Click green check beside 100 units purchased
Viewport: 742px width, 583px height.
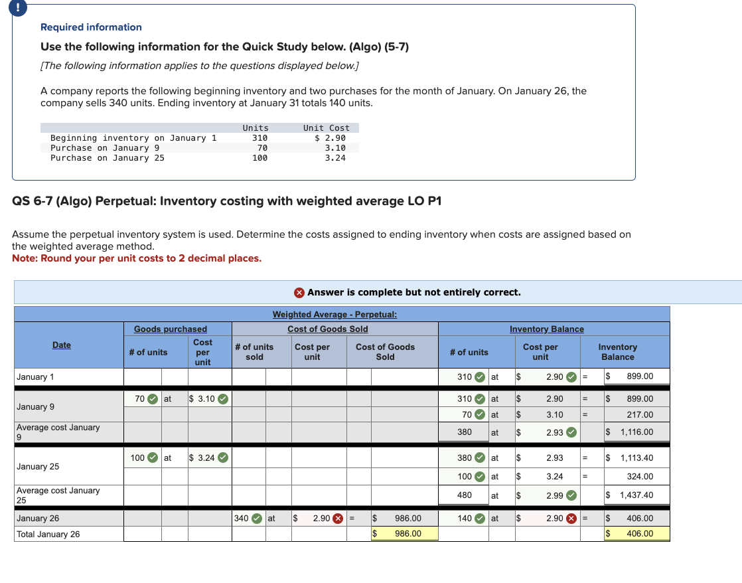pos(153,458)
